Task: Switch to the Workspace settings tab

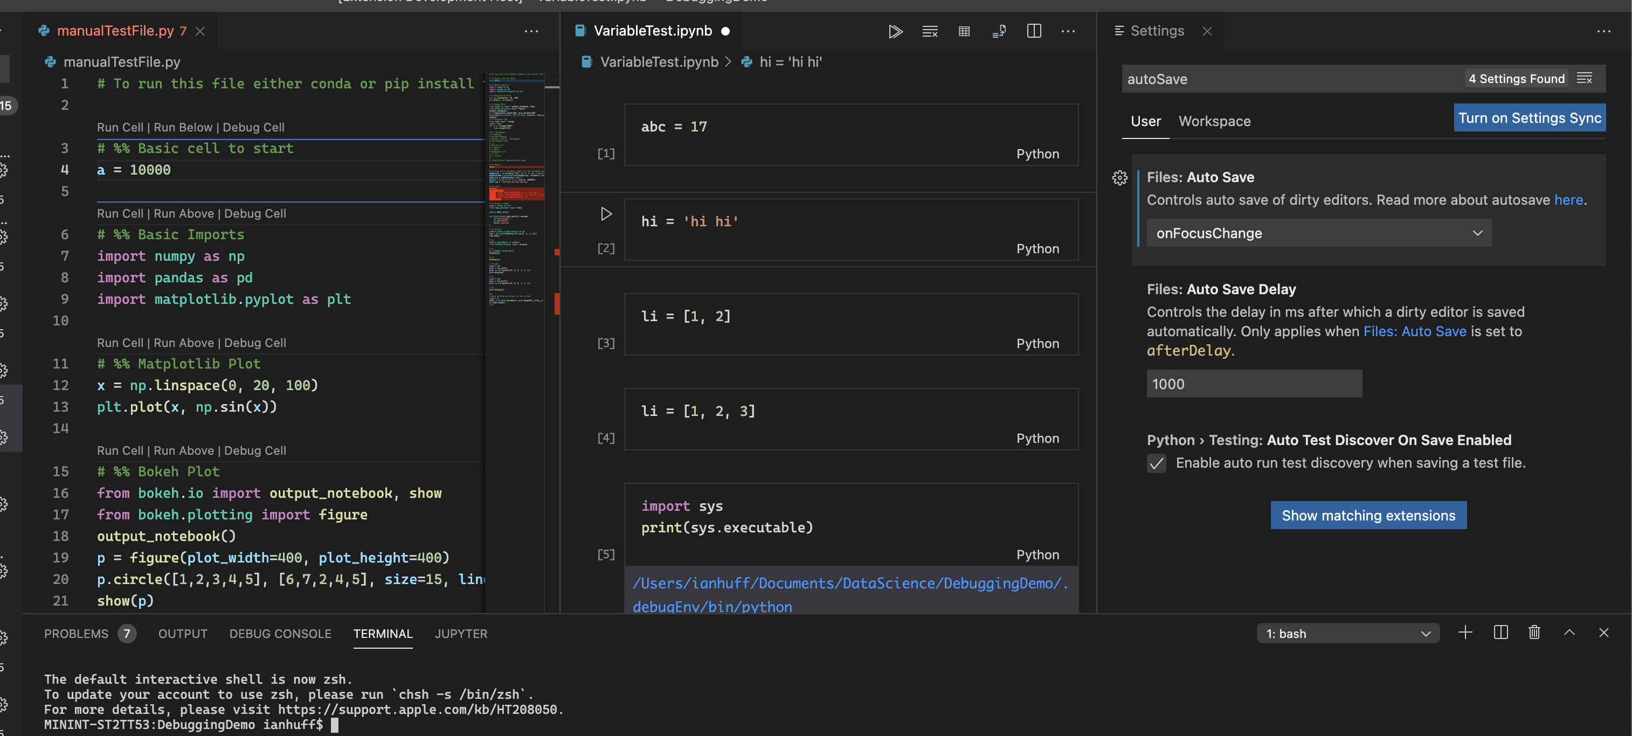Action: click(x=1214, y=121)
